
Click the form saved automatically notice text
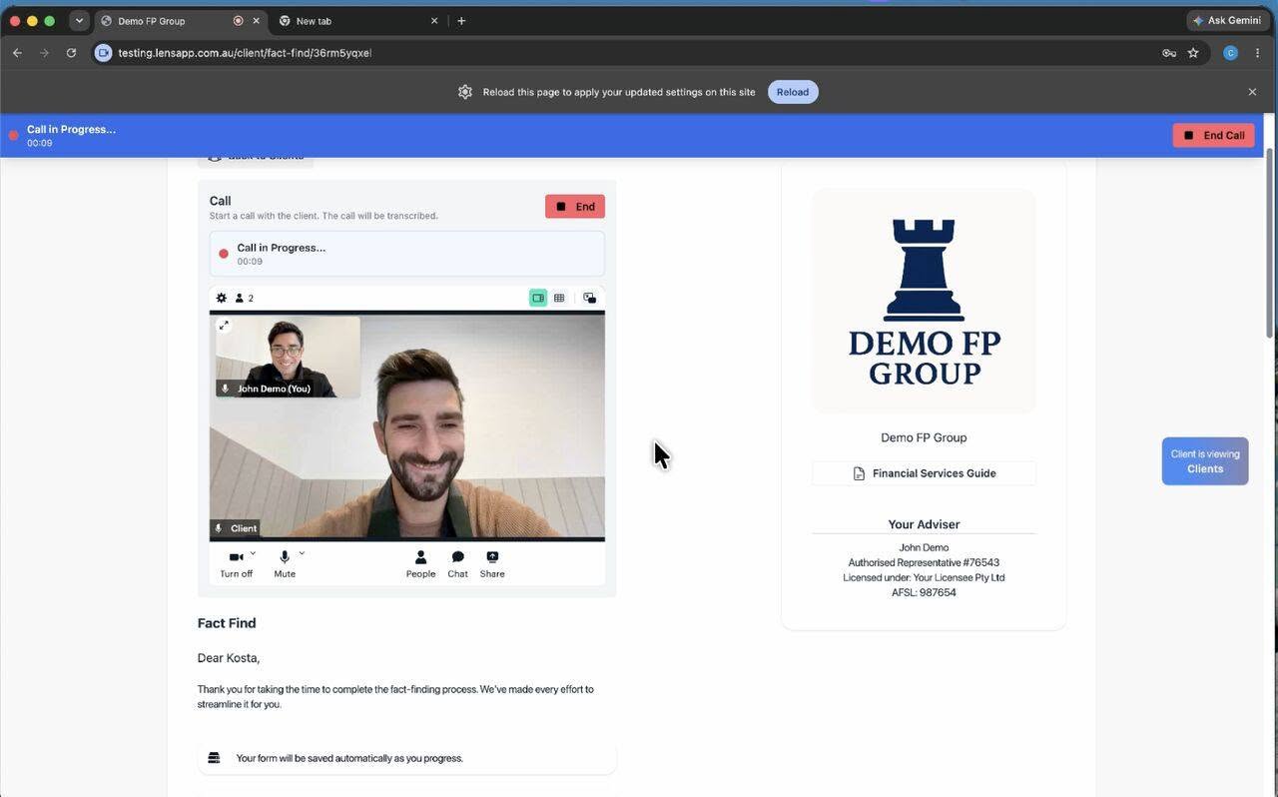349,758
